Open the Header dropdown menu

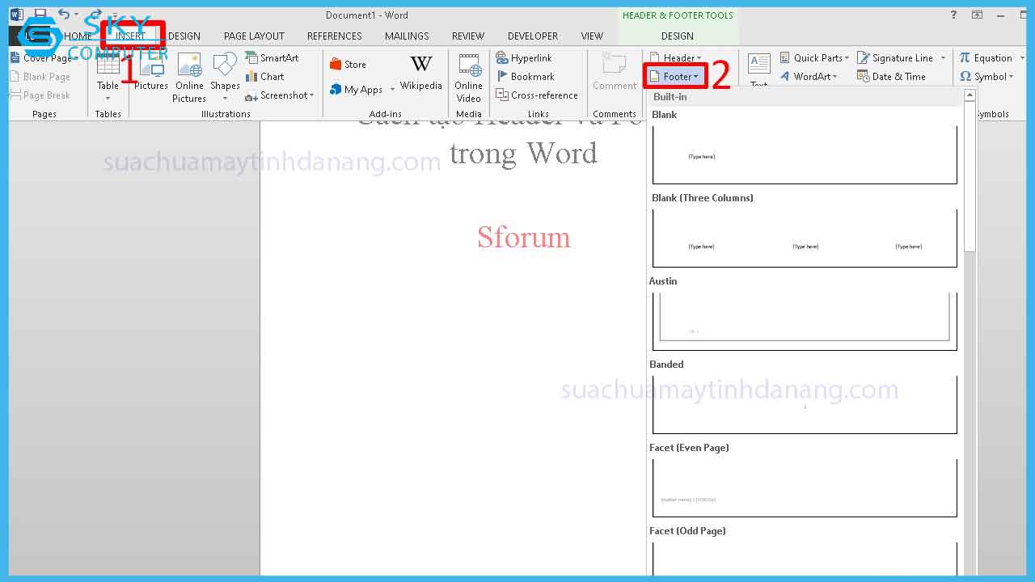click(677, 58)
